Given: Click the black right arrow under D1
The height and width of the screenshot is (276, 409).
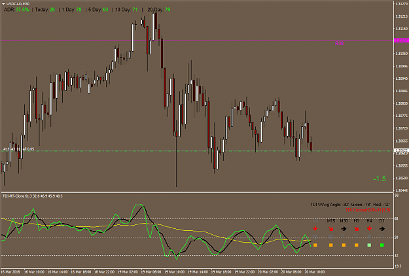Looking at the screenshot, I should (x=382, y=228).
